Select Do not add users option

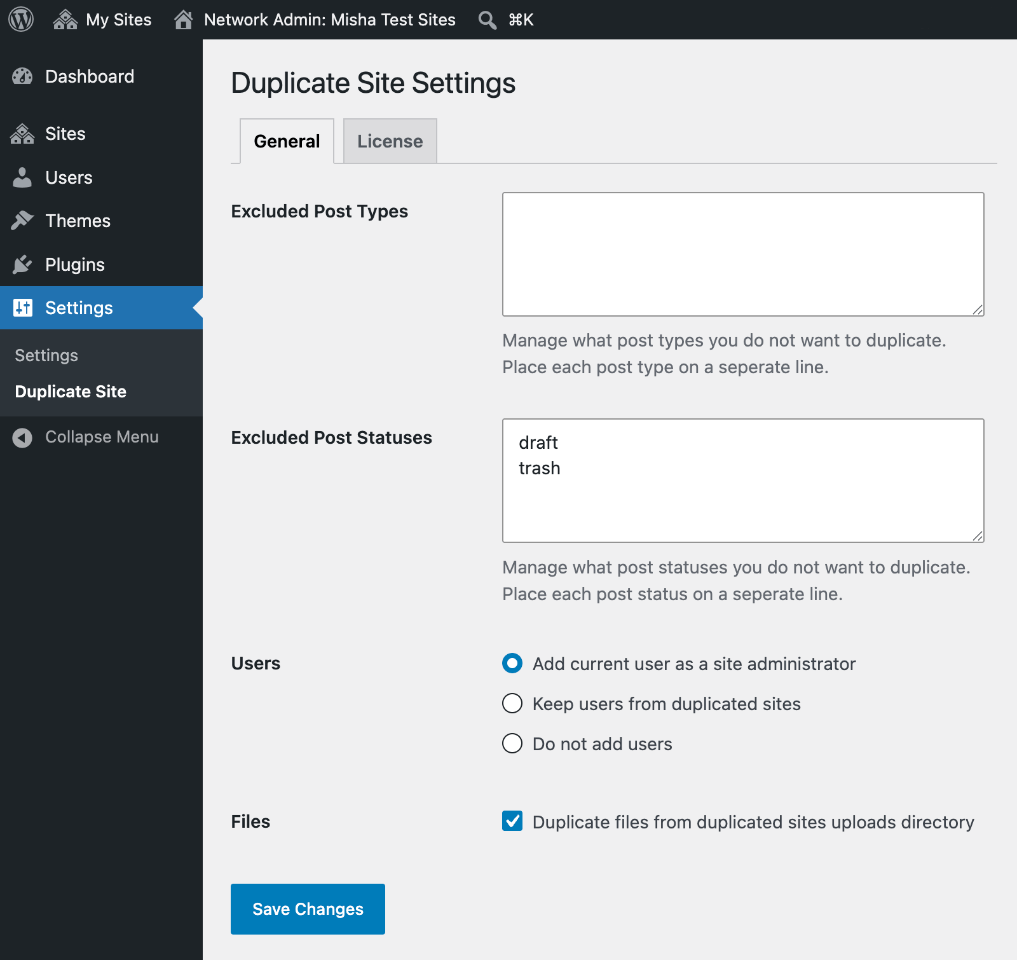click(512, 743)
